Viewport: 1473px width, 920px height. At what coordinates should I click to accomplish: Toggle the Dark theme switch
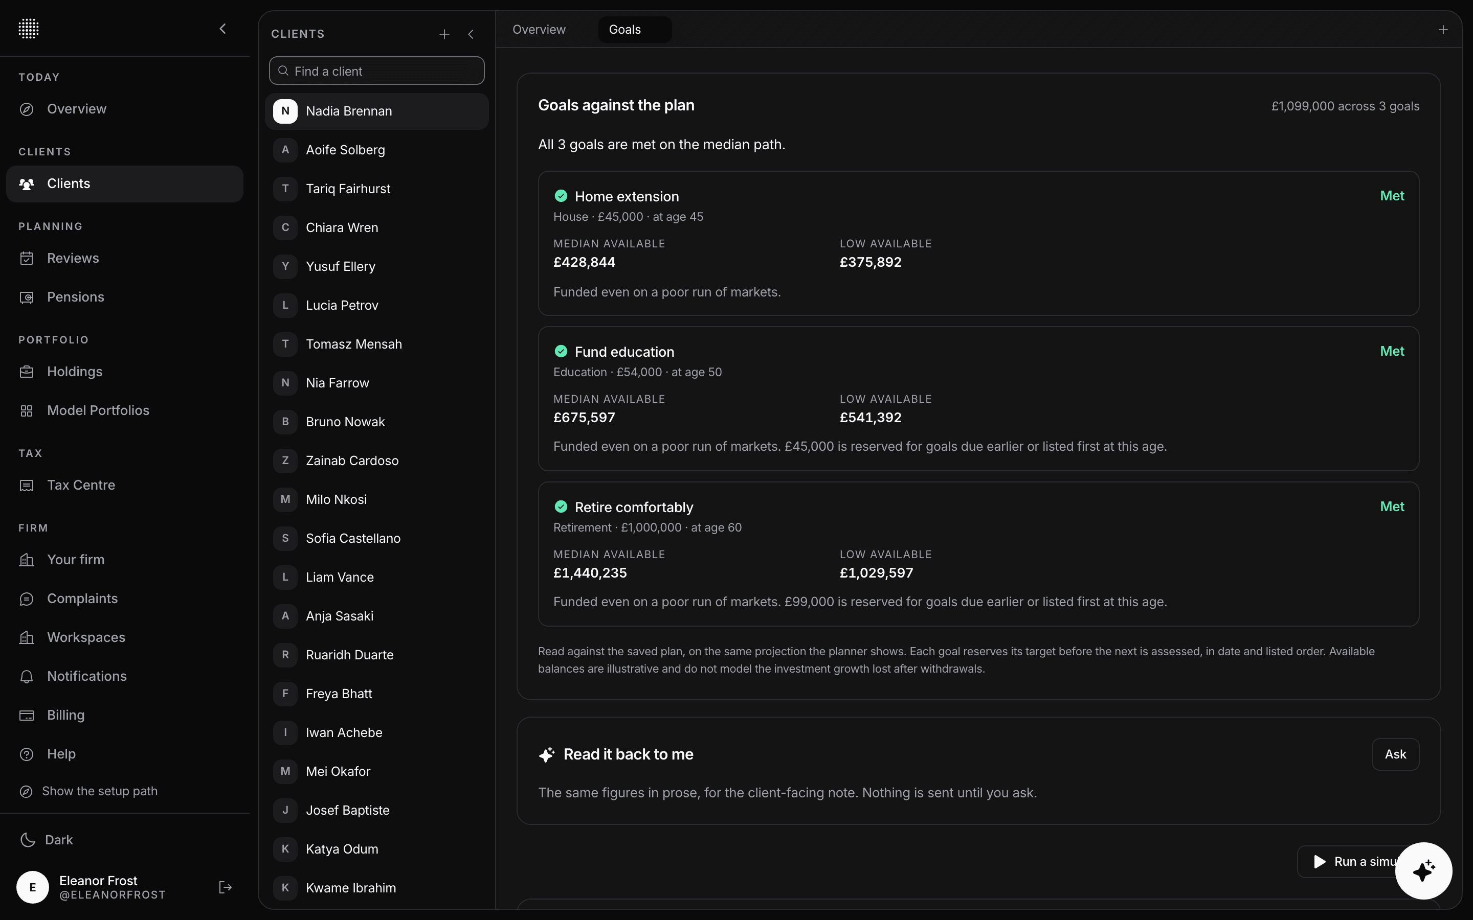tap(46, 840)
